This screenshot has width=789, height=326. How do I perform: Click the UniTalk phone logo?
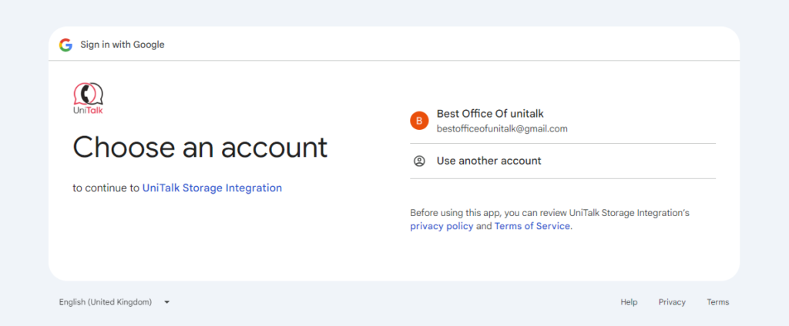(89, 94)
